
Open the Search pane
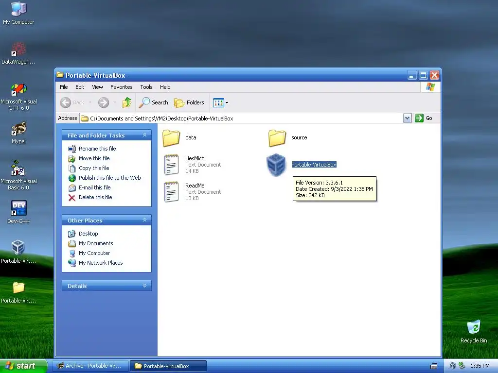point(154,102)
